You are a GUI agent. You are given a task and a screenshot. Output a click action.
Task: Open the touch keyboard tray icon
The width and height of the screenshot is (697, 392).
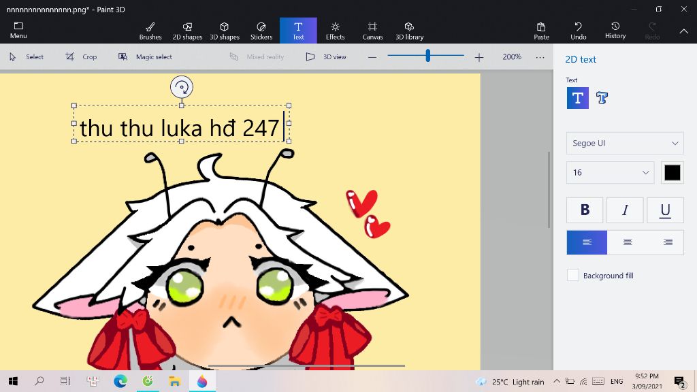(598, 381)
